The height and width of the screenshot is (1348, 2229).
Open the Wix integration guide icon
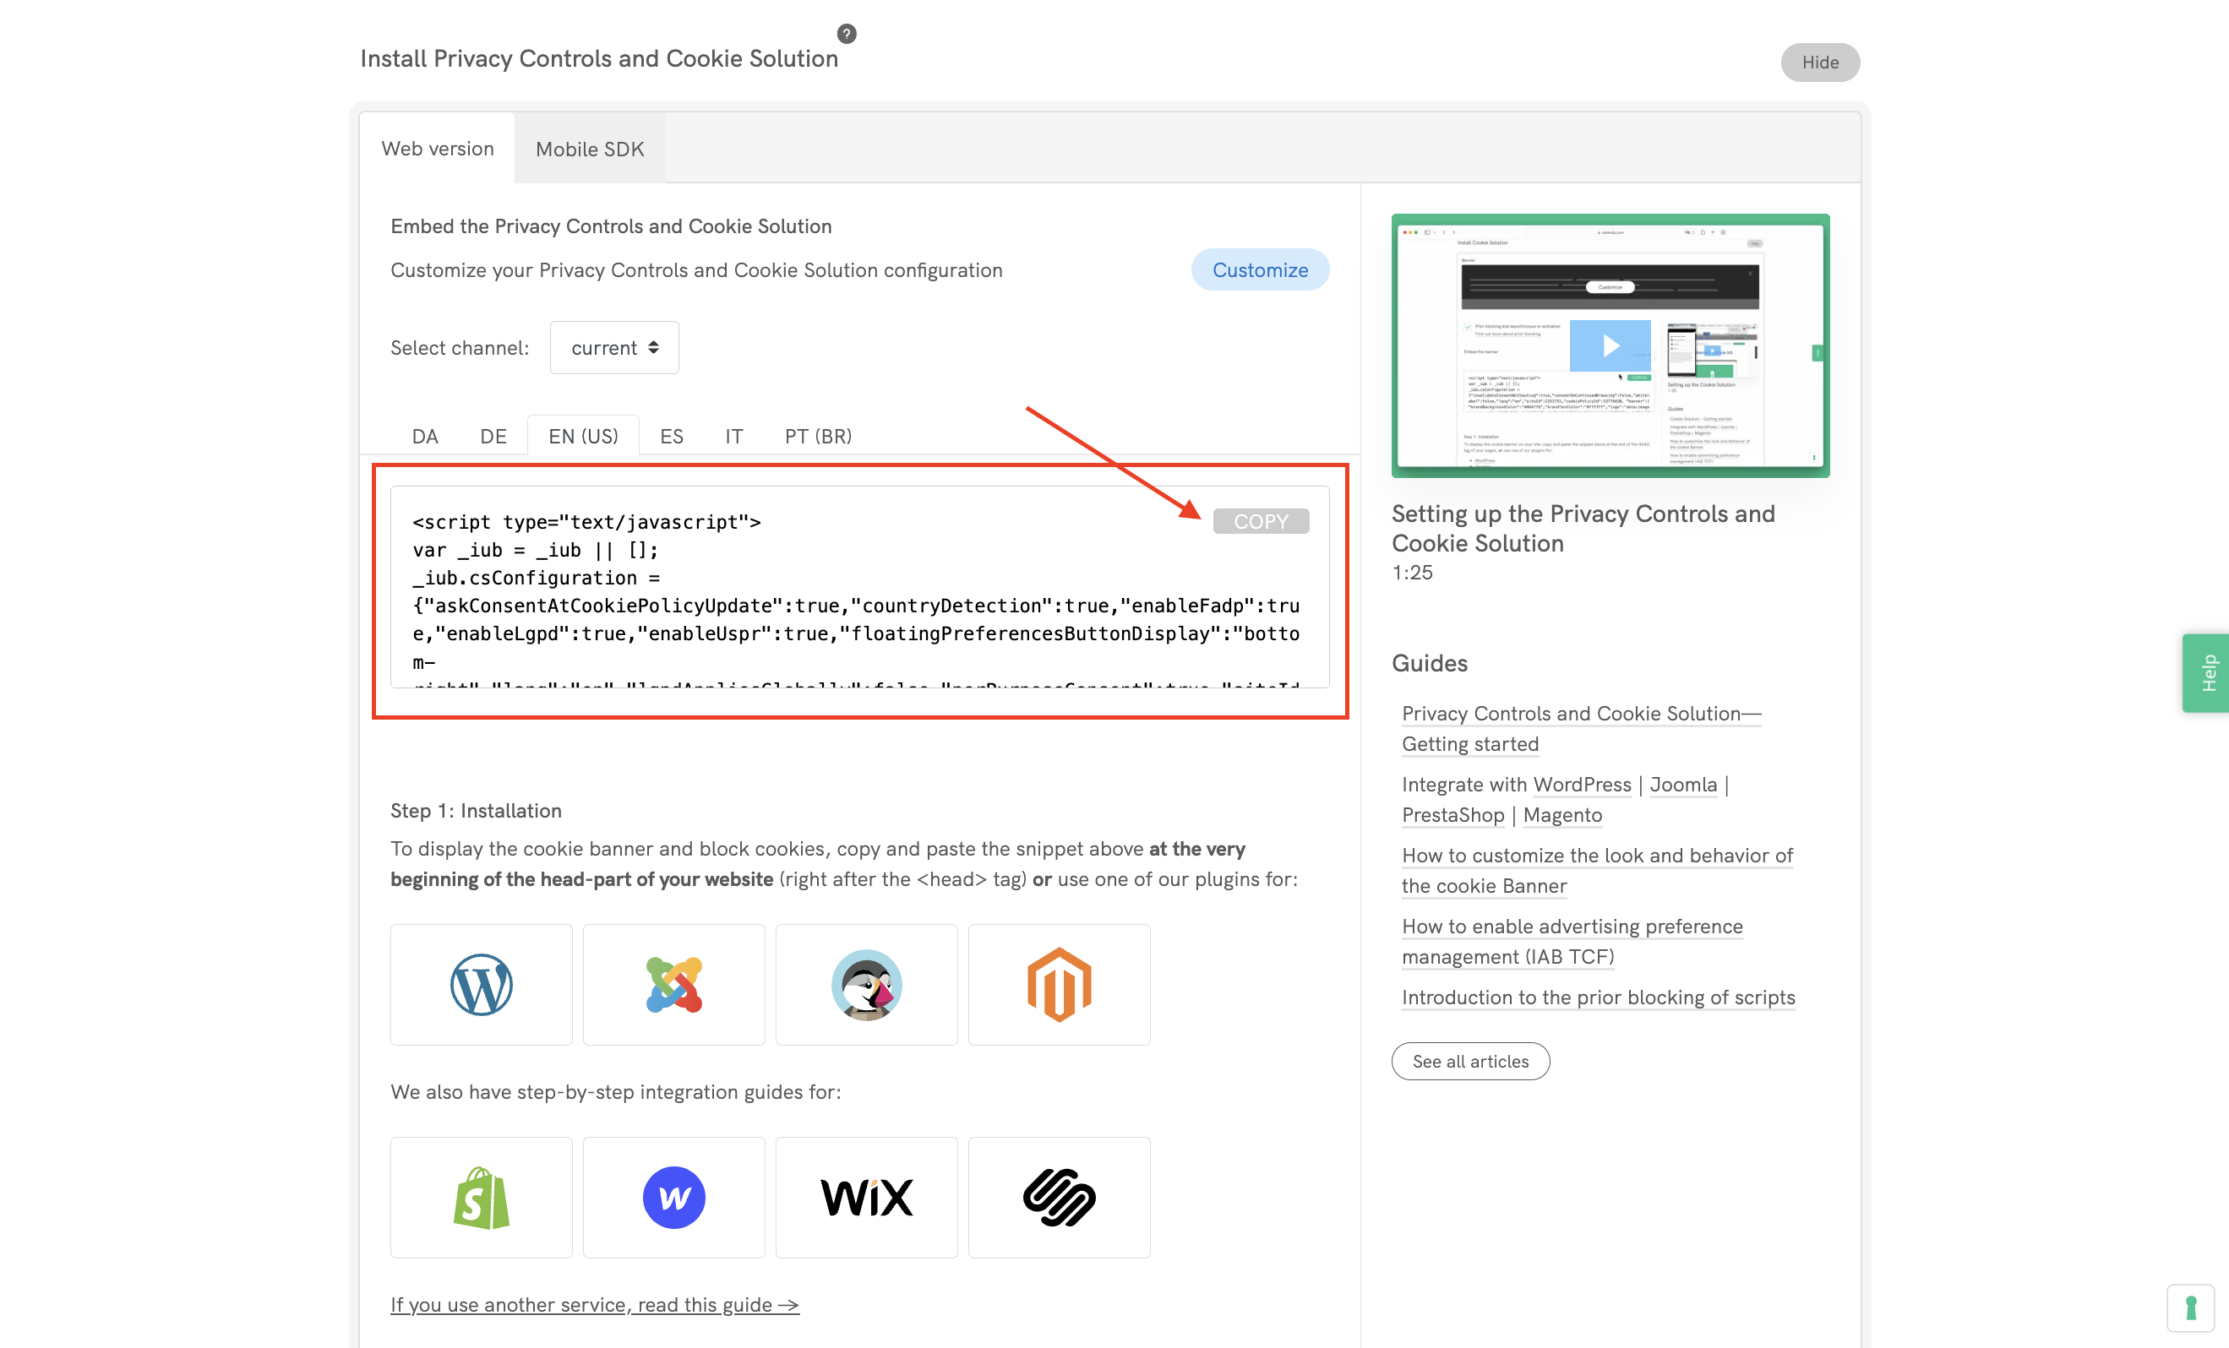point(866,1197)
